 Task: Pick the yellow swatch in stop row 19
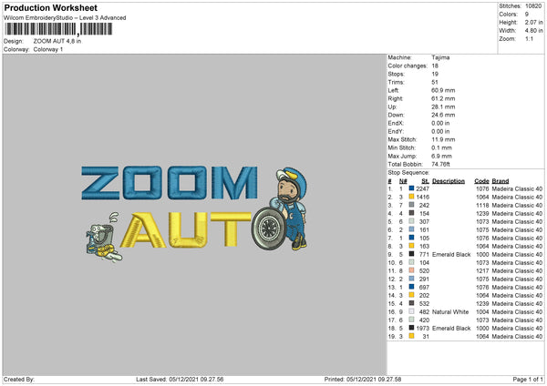pyautogui.click(x=412, y=336)
